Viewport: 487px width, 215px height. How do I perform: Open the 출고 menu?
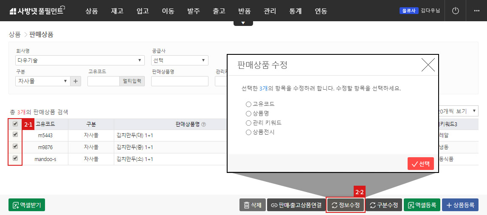tap(219, 11)
